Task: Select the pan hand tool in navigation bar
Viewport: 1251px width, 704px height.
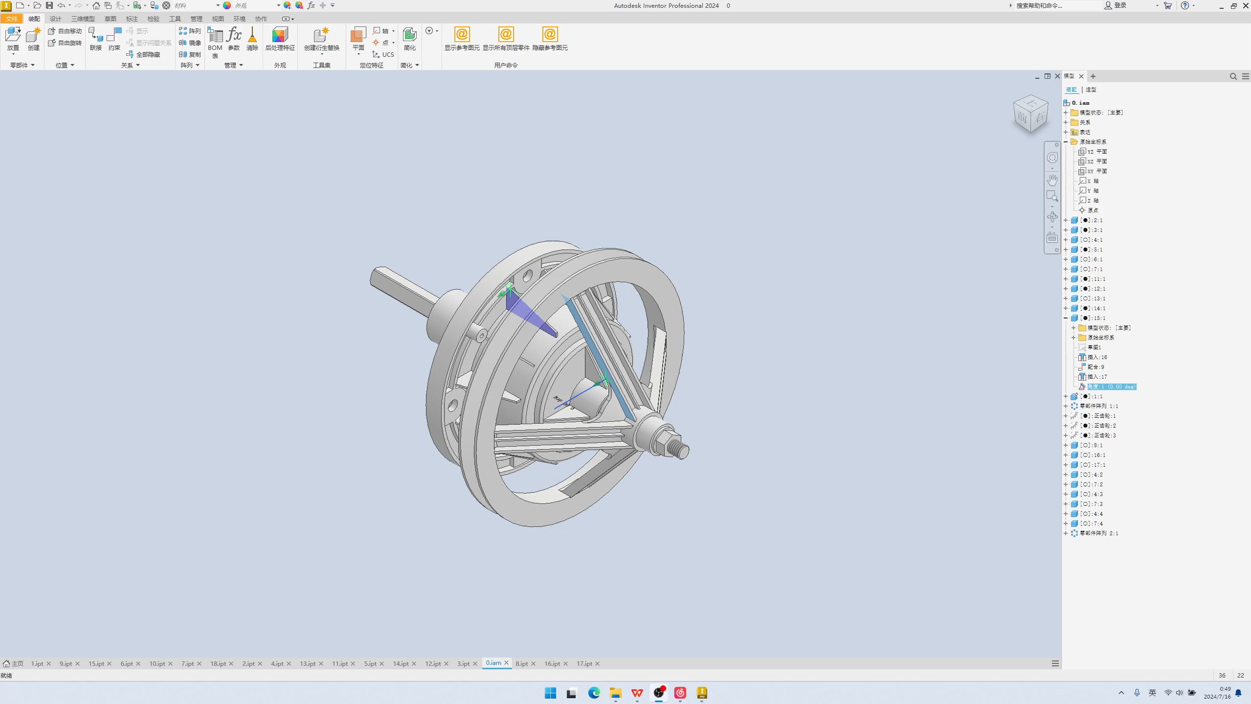Action: tap(1052, 180)
